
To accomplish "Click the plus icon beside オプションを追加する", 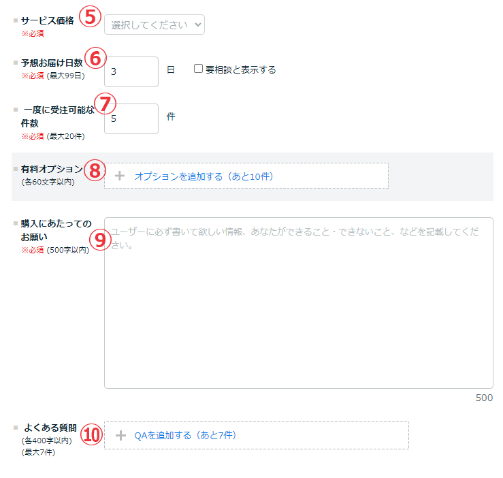I will click(120, 176).
